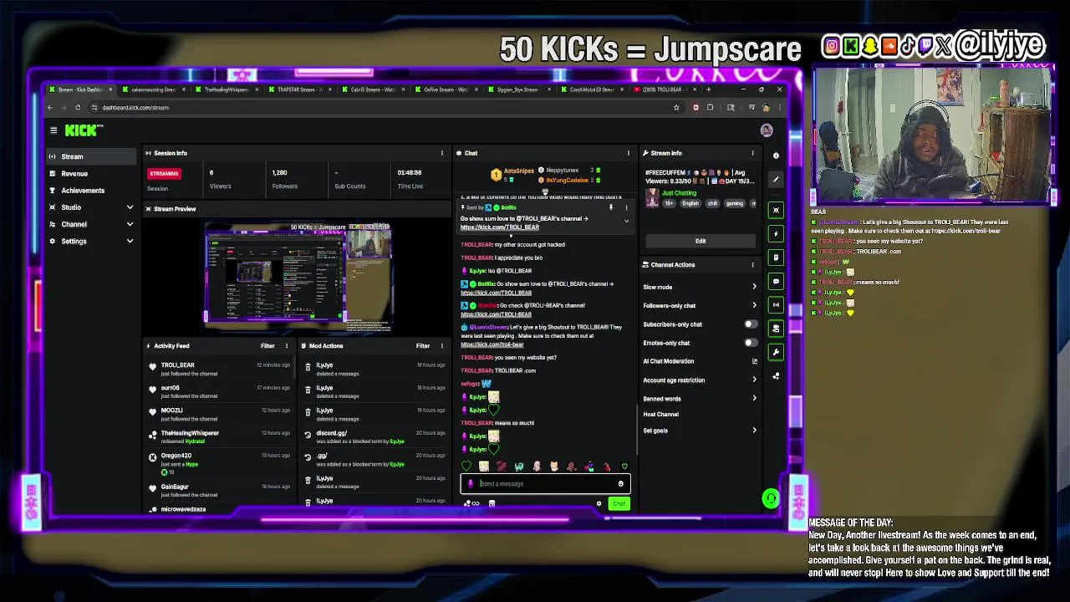Click the info icon in right toolbar
The height and width of the screenshot is (602, 1070).
776,156
